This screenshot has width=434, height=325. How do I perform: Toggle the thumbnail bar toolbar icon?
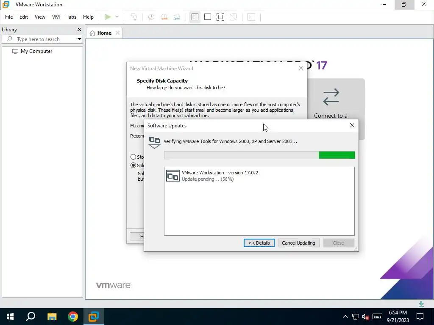pos(208,17)
